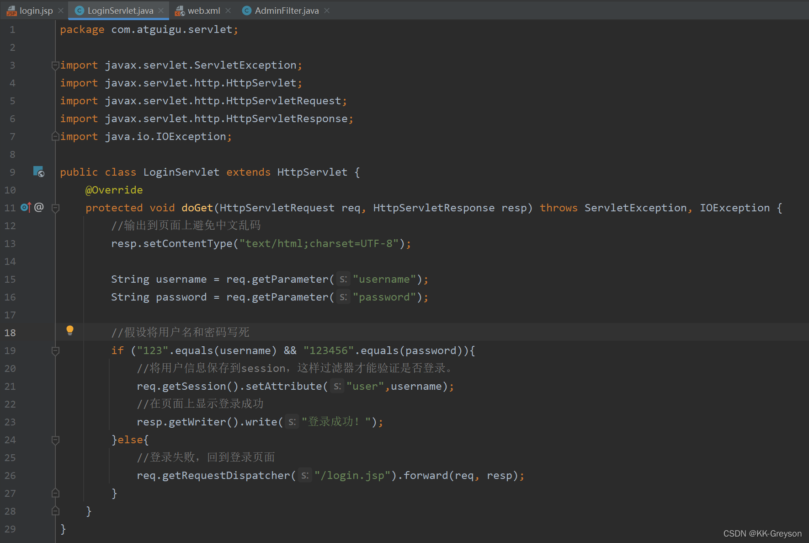
Task: Click line number 1 in the gutter
Action: [12, 30]
